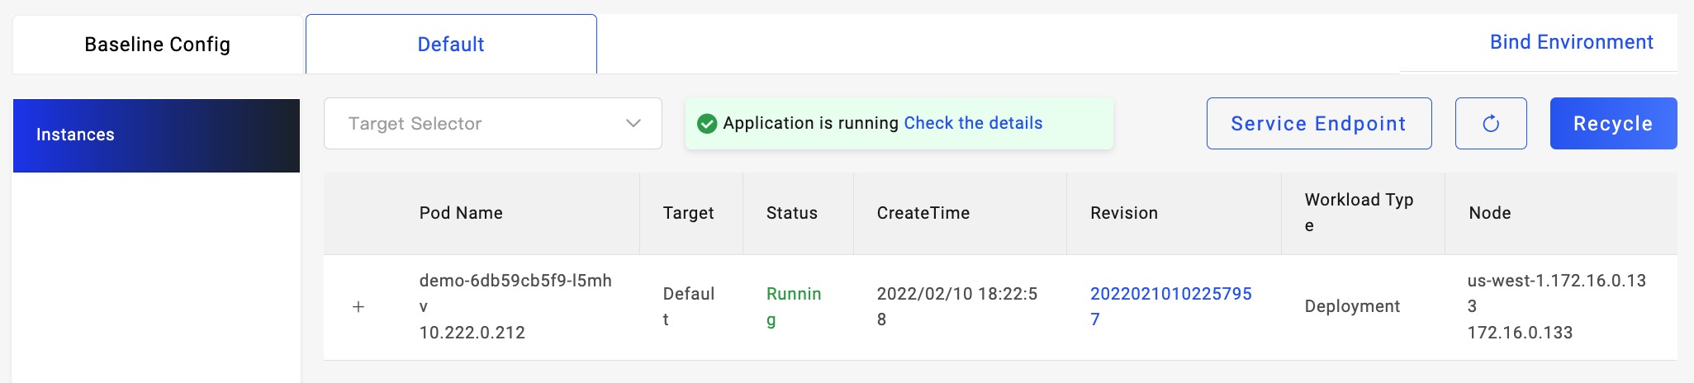
Task: Open the Check the details link
Action: coord(973,123)
